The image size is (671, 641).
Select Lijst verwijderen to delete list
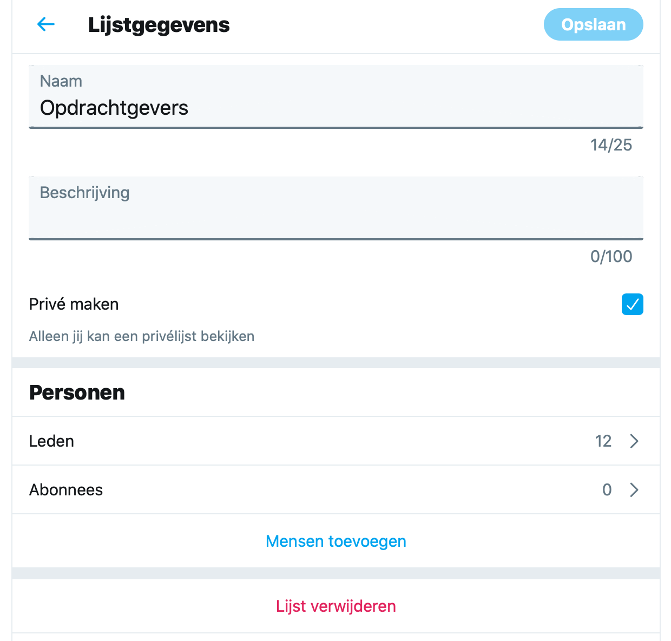pyautogui.click(x=336, y=606)
